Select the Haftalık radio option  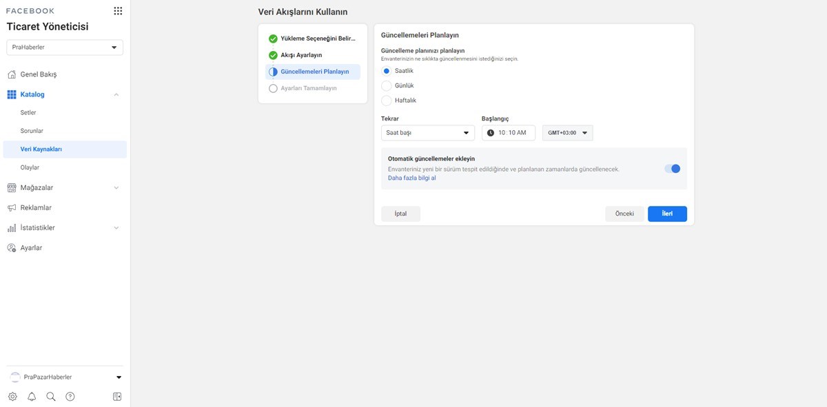[x=387, y=101]
